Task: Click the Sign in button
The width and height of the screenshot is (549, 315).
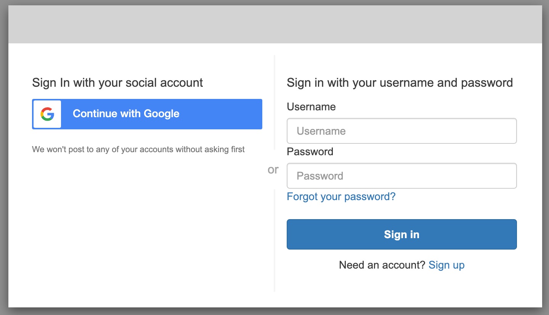Action: click(x=401, y=234)
